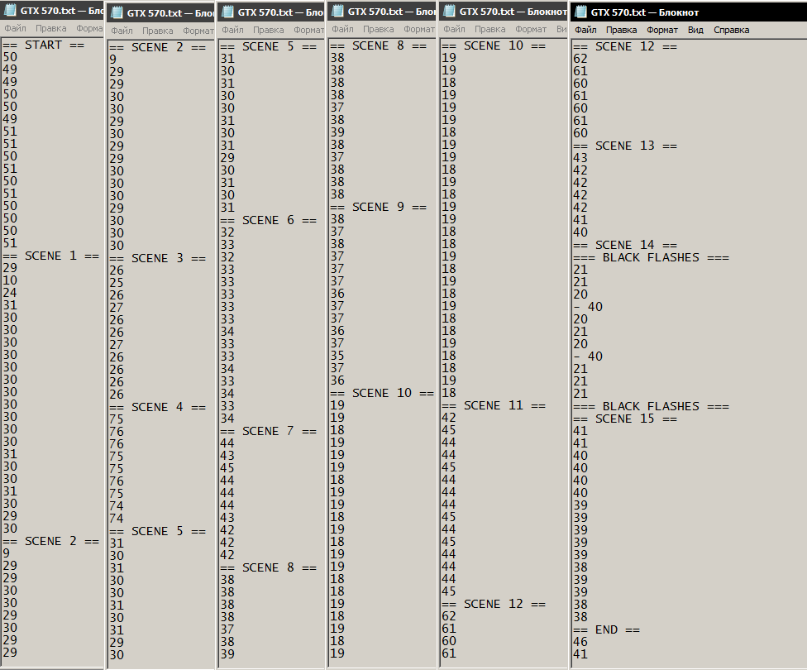This screenshot has width=807, height=670.
Task: Click the '== SCENE 7 ==' heading line
Action: tap(268, 430)
